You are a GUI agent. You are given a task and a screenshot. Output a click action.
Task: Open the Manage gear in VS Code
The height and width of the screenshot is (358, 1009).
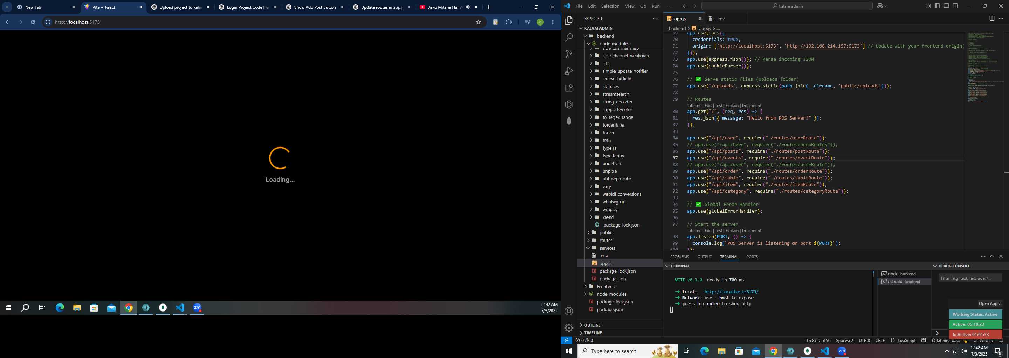(569, 328)
